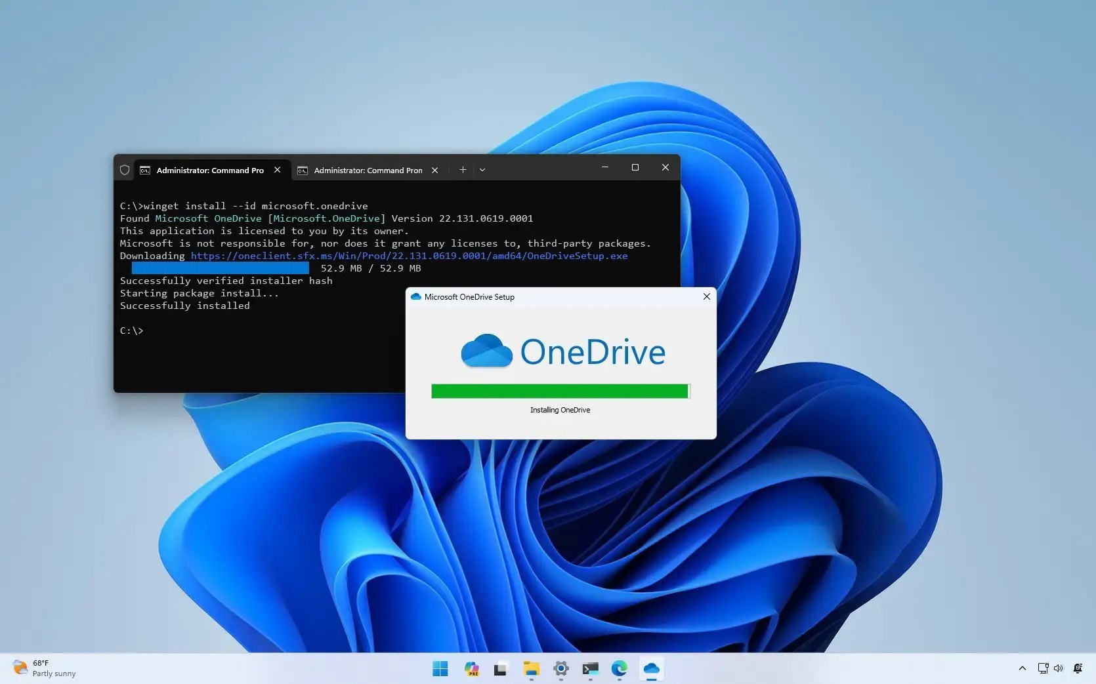Open Settings from the taskbar
Image resolution: width=1096 pixels, height=684 pixels.
pyautogui.click(x=561, y=669)
